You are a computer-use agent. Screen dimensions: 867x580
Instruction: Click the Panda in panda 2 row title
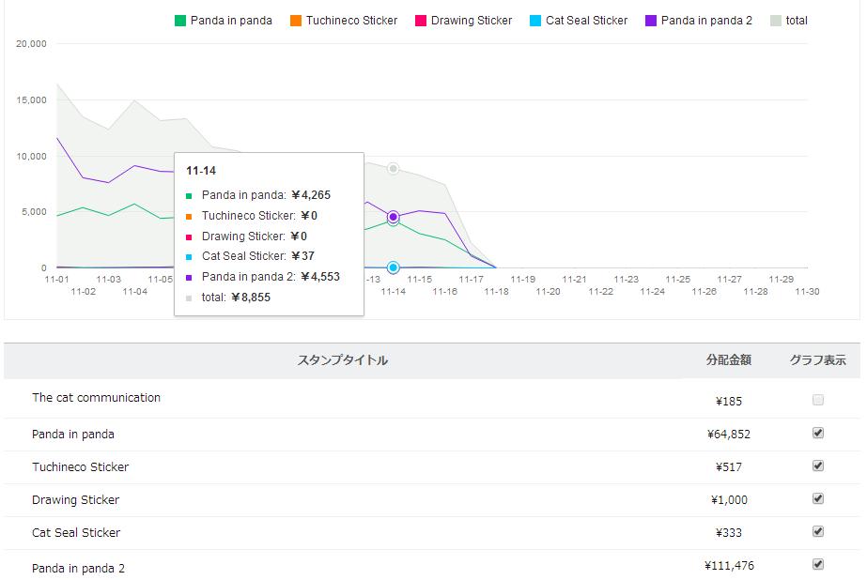78,568
